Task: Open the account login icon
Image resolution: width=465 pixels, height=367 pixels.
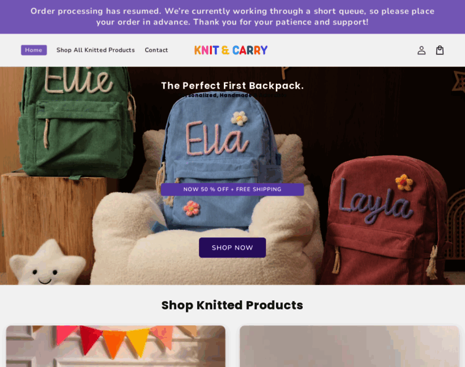Action: click(x=422, y=50)
